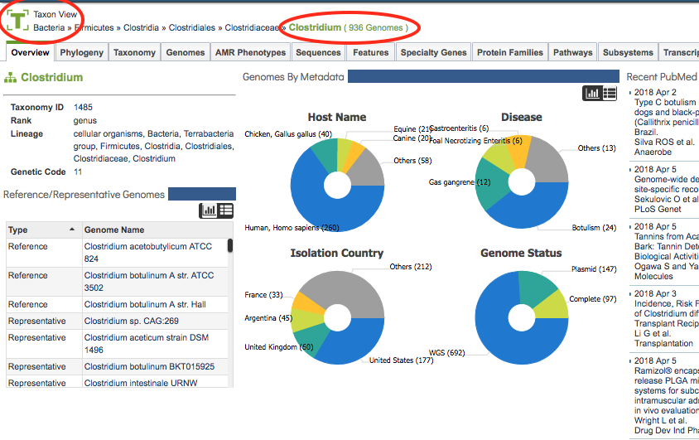The width and height of the screenshot is (699, 440).
Task: Switch metadata panel to chart view icon
Action: click(592, 93)
